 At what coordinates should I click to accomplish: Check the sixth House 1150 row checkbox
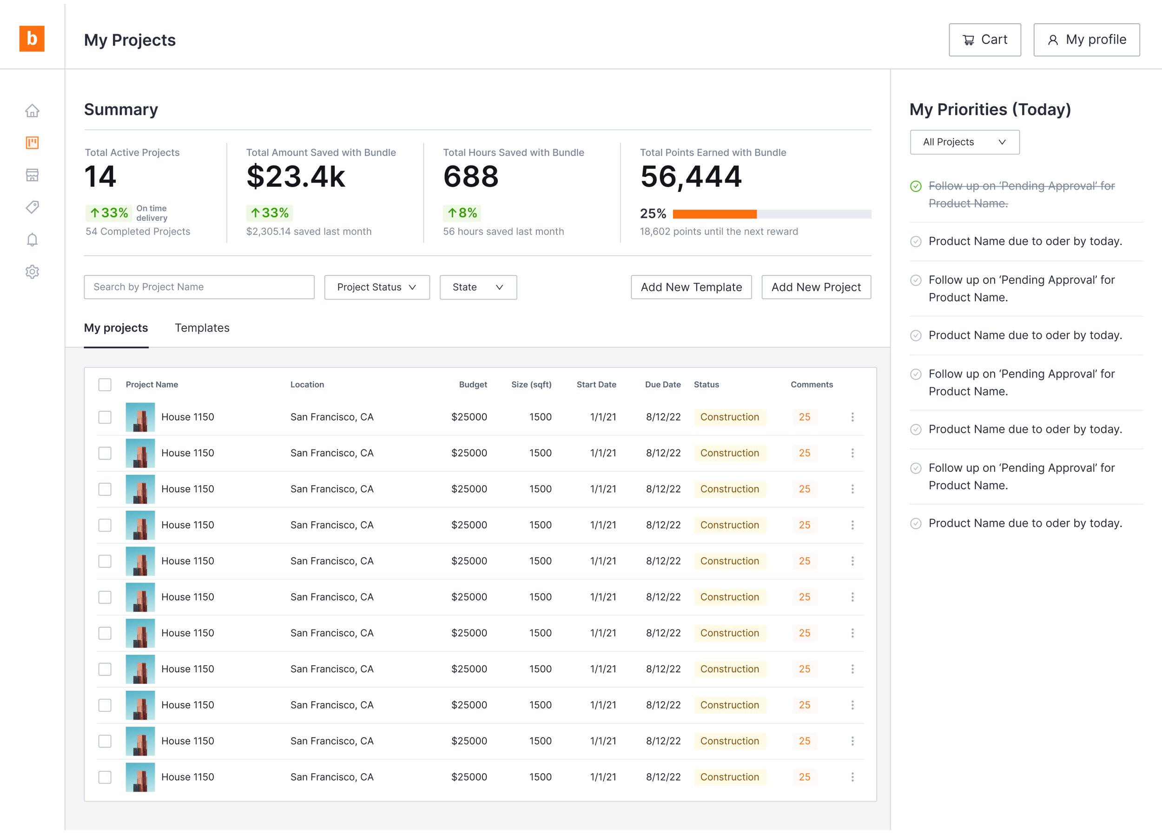click(105, 597)
